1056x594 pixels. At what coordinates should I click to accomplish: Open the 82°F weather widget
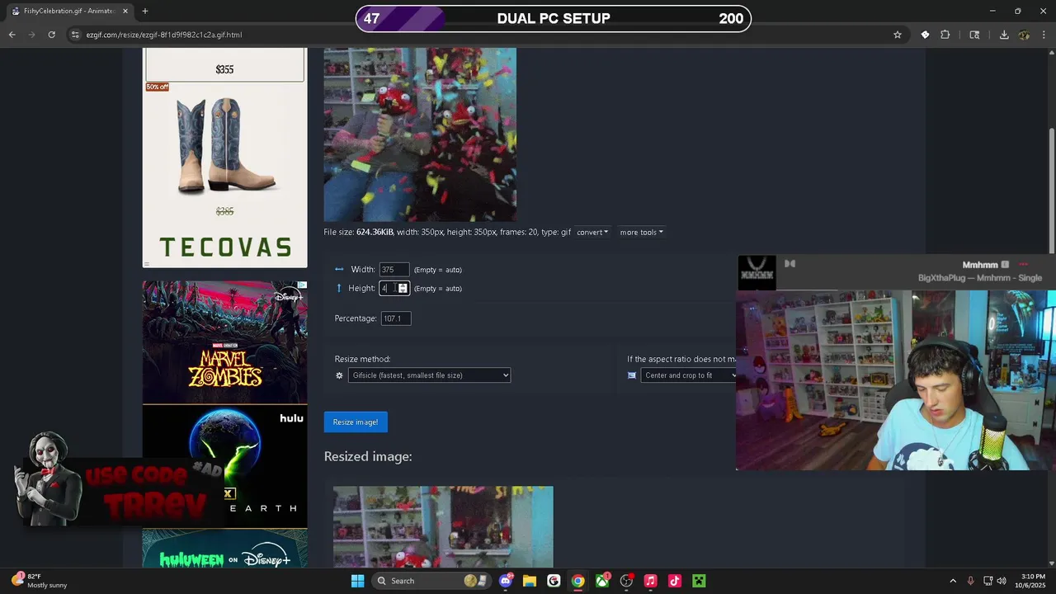coord(40,581)
